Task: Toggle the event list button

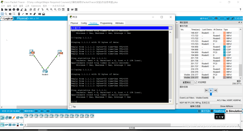Action: (203, 111)
